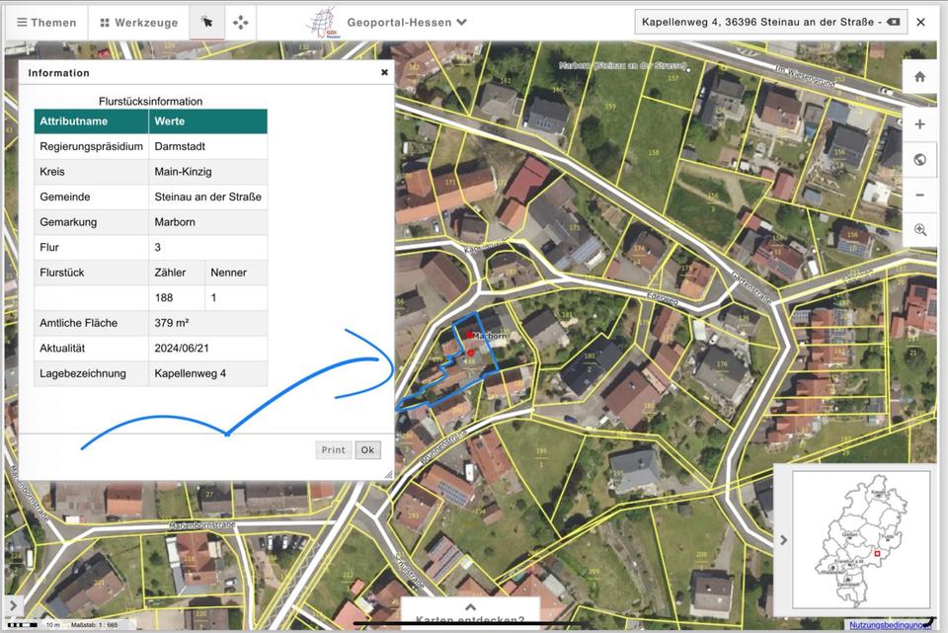Open the Werkzeuge tools menu
The image size is (948, 633).
click(x=138, y=22)
